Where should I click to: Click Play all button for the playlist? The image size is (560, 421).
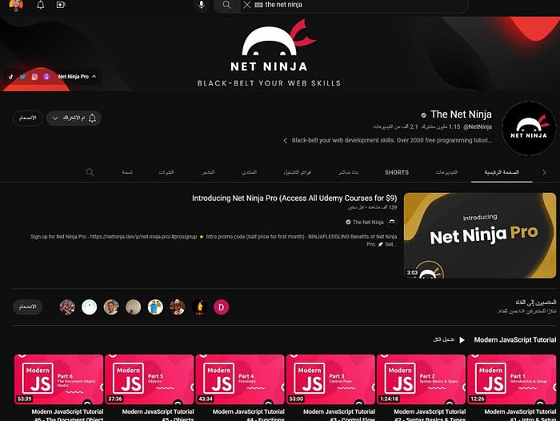click(449, 340)
